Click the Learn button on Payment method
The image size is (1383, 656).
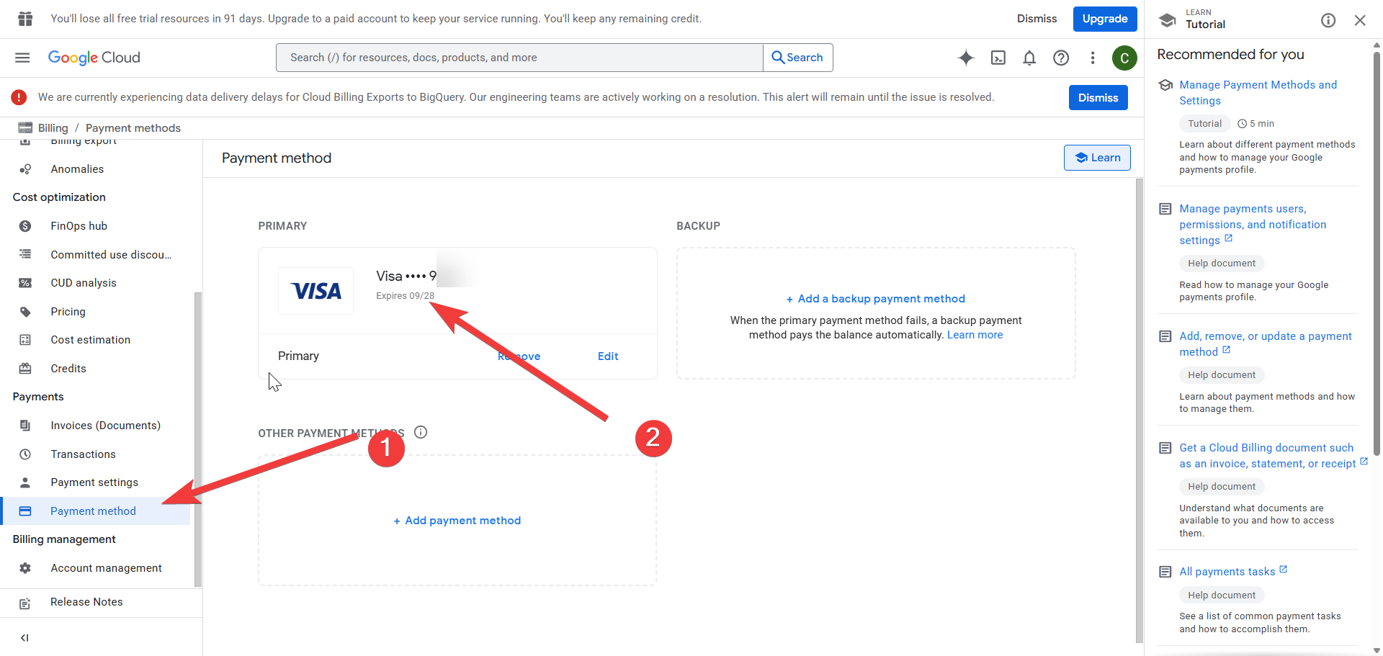pos(1097,158)
